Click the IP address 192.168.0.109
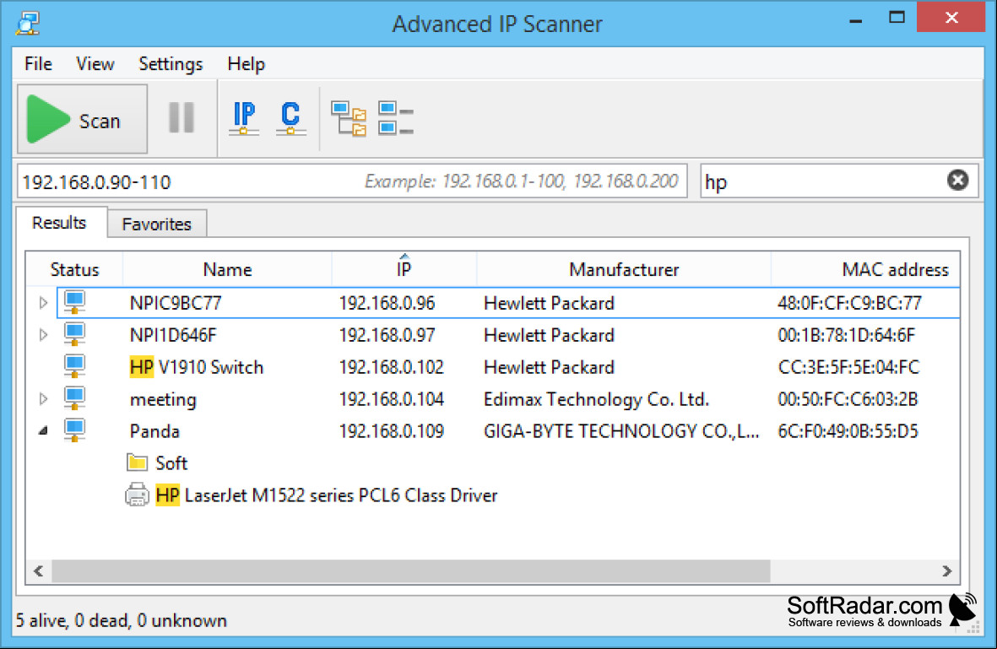The image size is (997, 649). [x=391, y=431]
